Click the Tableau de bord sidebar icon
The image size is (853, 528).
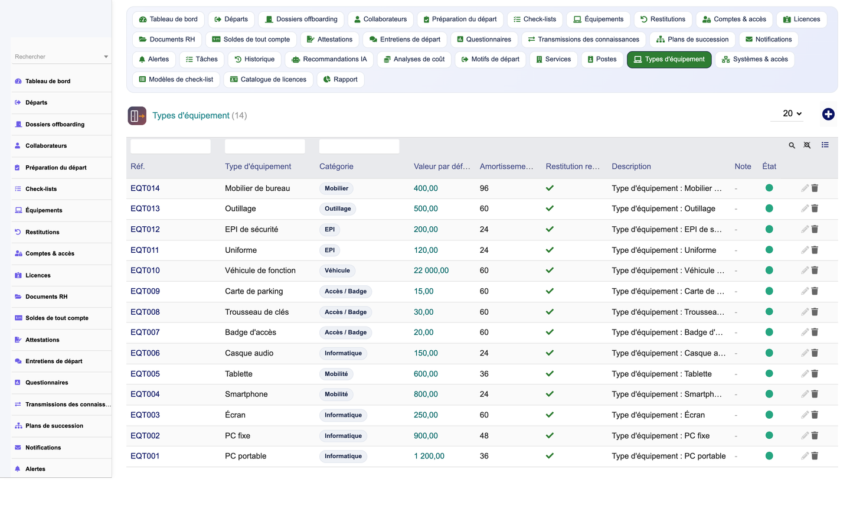click(x=18, y=81)
